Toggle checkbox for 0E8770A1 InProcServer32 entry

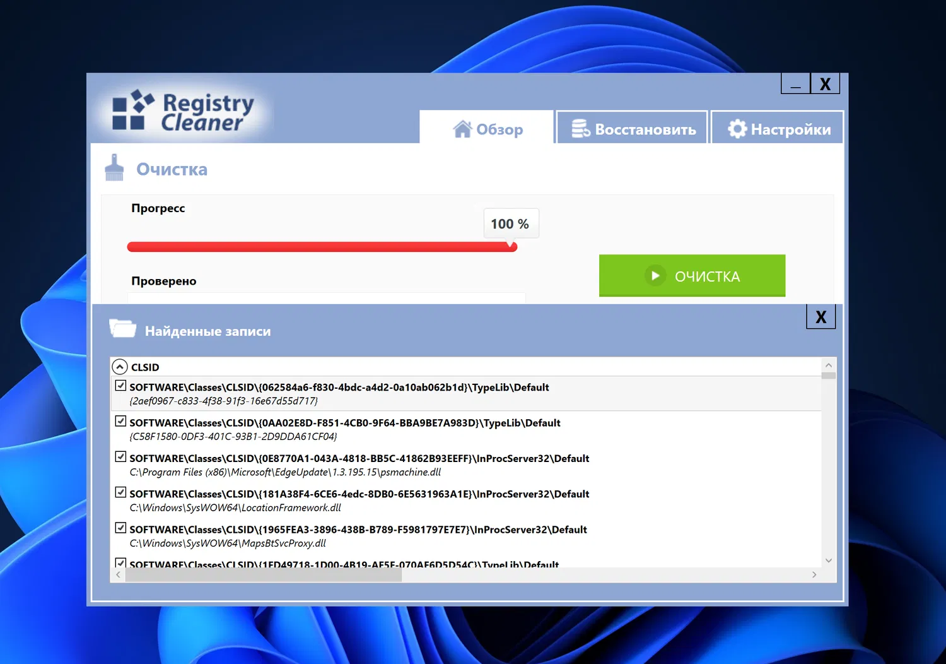[120, 456]
